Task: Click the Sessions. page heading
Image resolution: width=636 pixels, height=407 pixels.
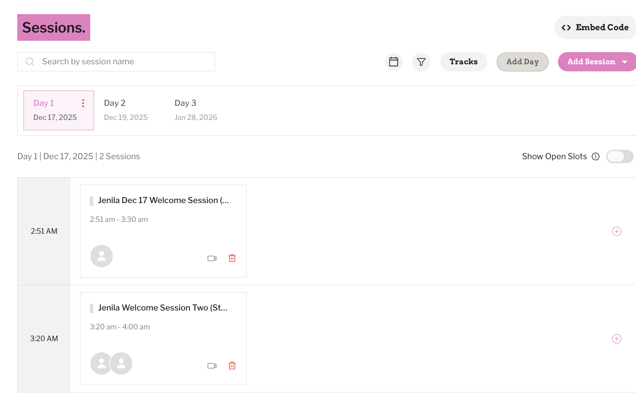Action: [x=54, y=27]
